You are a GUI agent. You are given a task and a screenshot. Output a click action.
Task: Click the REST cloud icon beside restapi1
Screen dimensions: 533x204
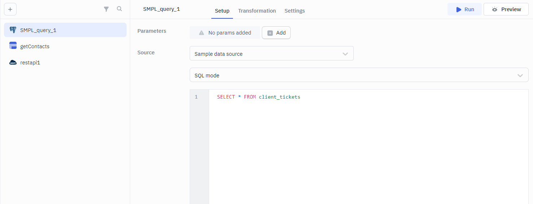(x=13, y=63)
